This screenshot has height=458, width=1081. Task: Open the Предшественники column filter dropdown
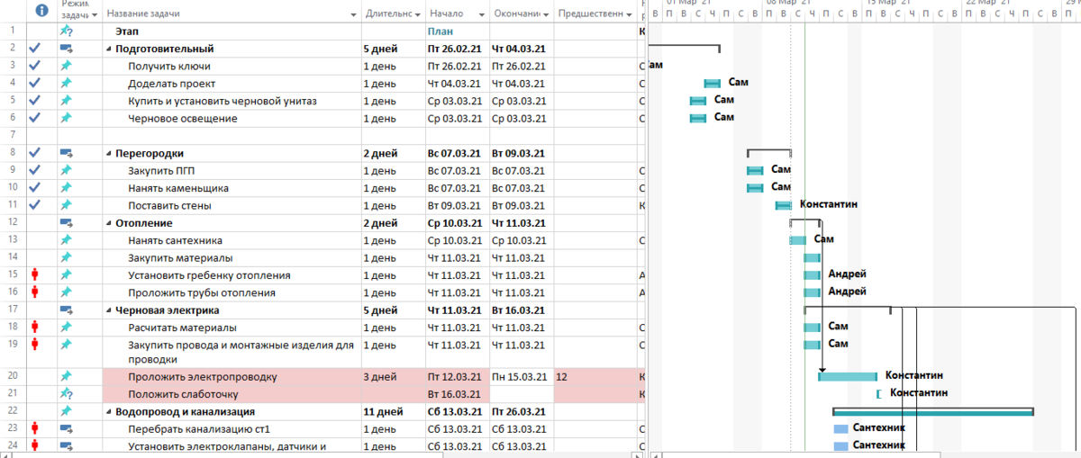pyautogui.click(x=629, y=14)
